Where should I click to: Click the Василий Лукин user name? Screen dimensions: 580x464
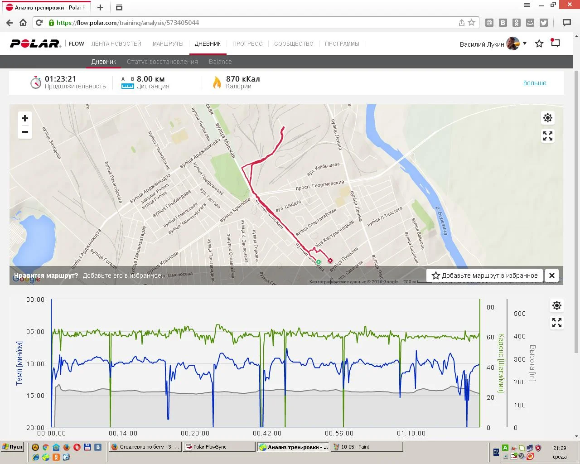point(482,44)
